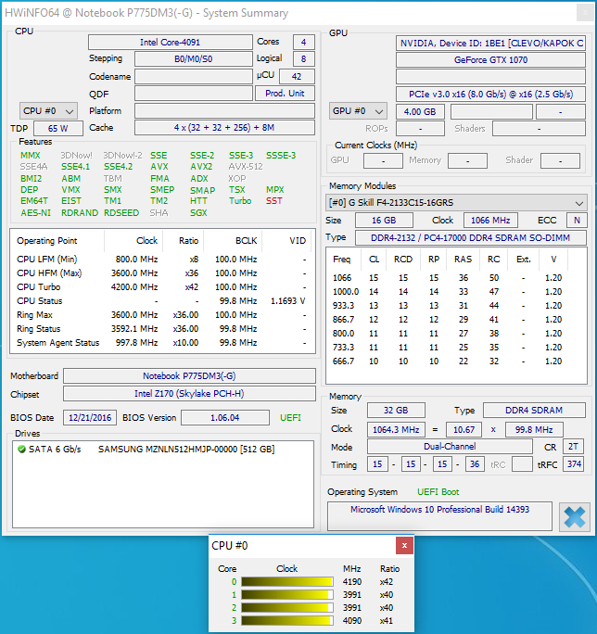Click the green SATA drive status icon

(x=22, y=449)
